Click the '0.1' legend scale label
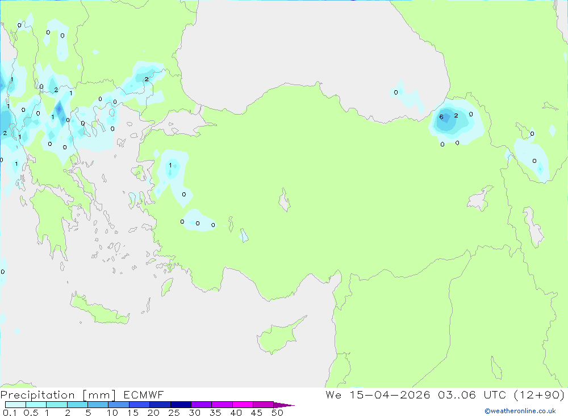 point(10,413)
